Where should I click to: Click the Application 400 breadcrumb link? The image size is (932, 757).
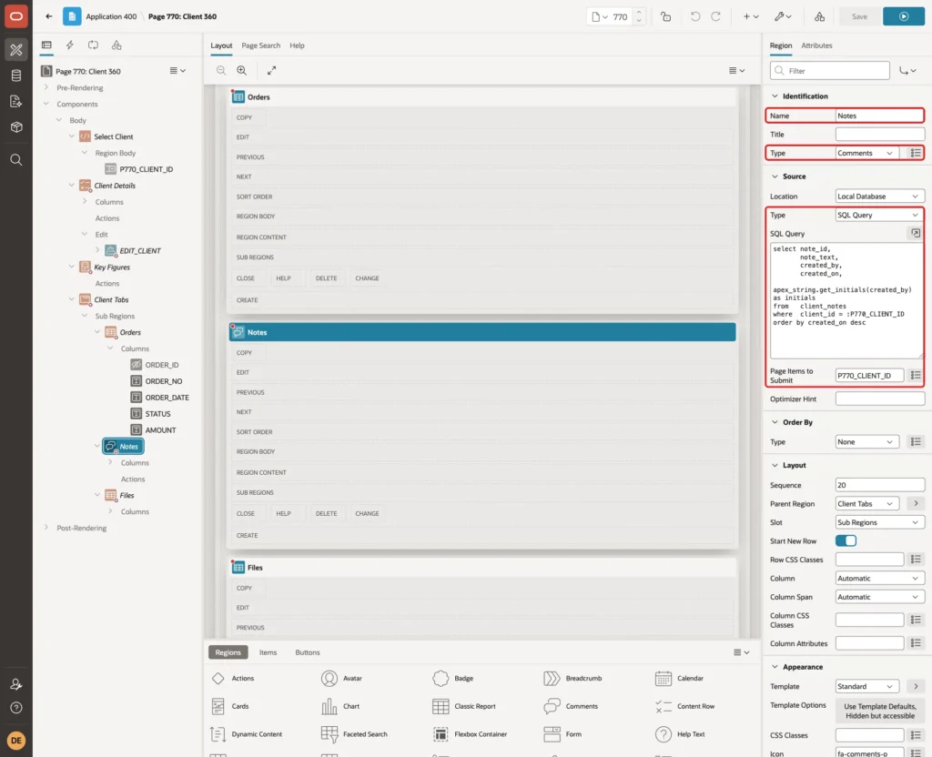[110, 16]
